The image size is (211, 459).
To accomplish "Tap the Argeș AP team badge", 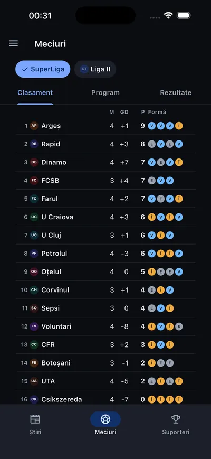I will coord(34,126).
